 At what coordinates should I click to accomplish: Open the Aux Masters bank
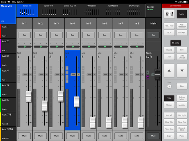(x=113, y=10)
